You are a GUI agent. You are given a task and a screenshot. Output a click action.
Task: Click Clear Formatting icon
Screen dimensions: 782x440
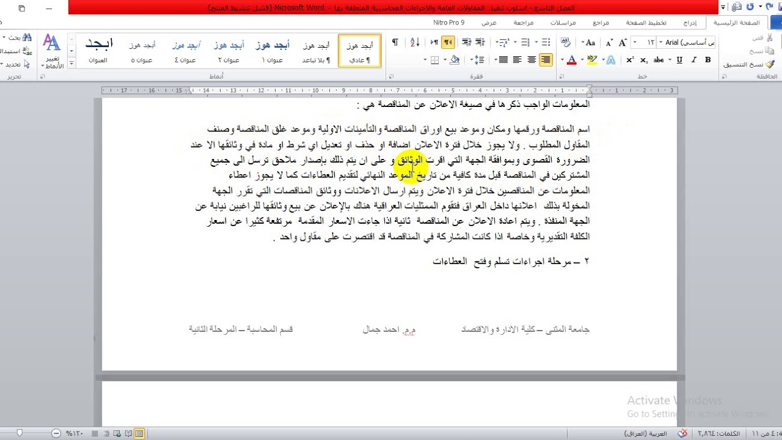pos(566,42)
